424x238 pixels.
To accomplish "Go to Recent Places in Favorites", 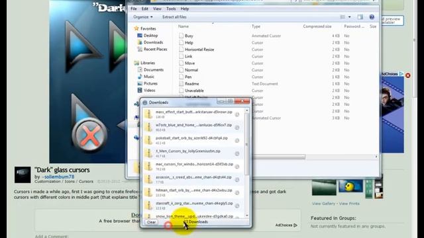I will tap(155, 49).
